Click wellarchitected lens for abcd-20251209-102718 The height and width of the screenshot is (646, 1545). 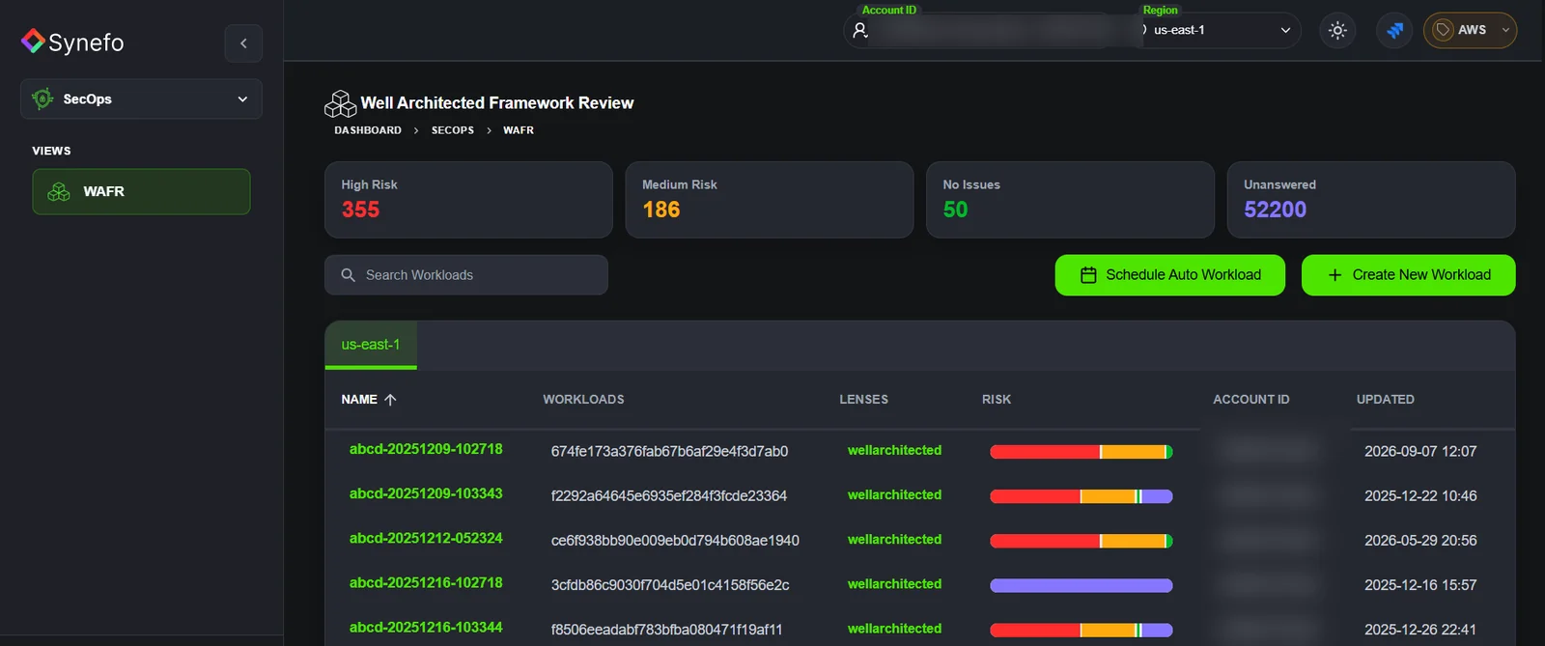tap(894, 450)
